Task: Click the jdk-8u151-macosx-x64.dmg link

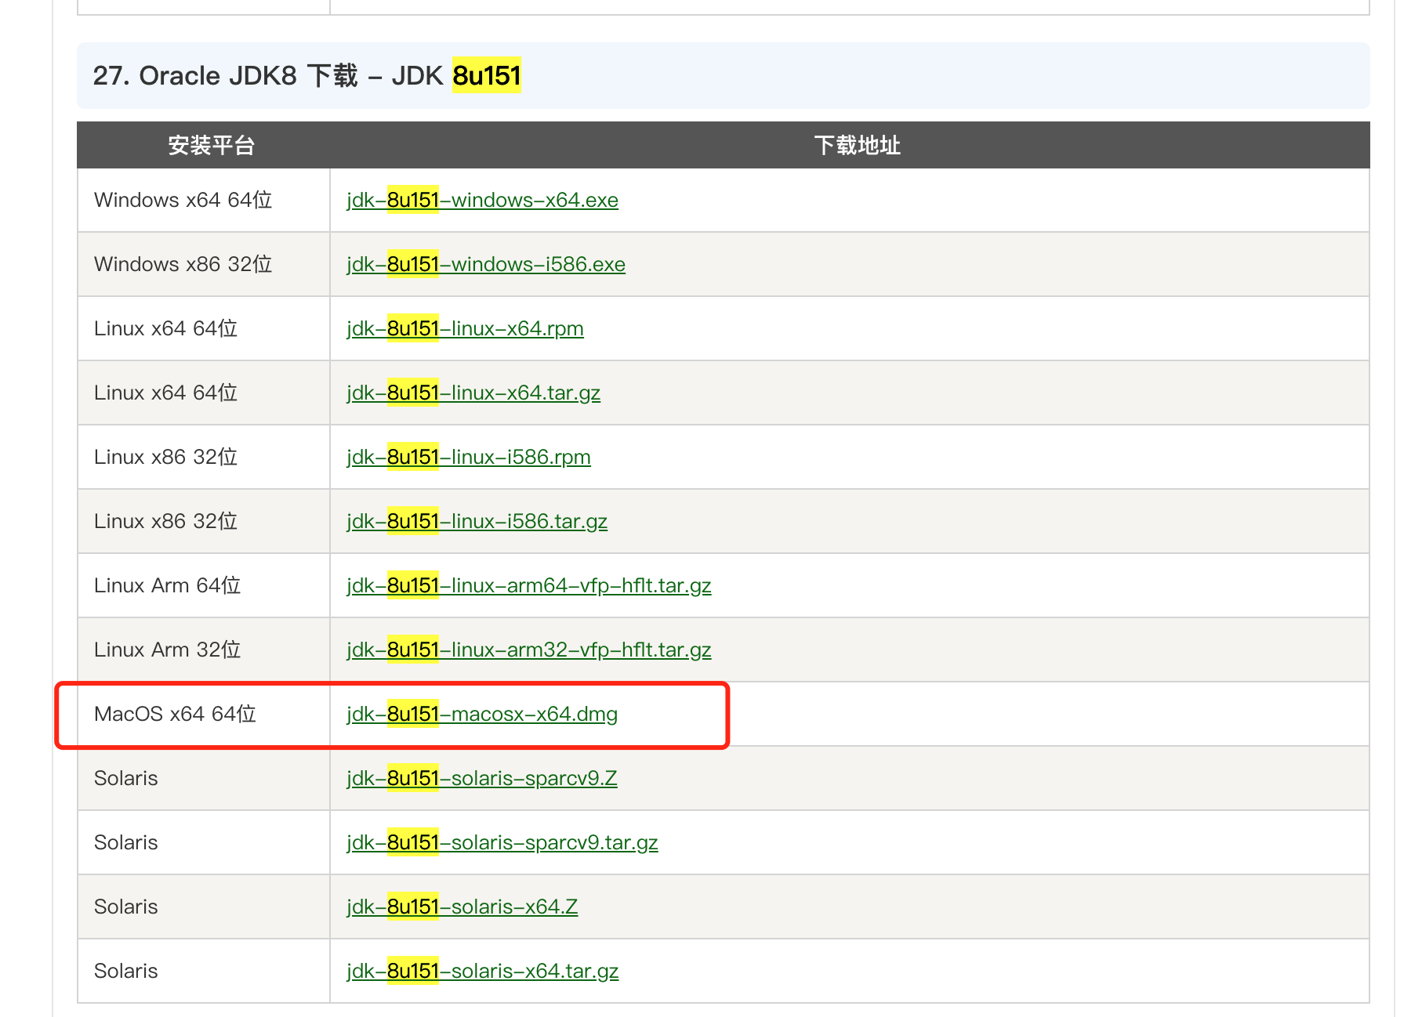Action: [482, 715]
